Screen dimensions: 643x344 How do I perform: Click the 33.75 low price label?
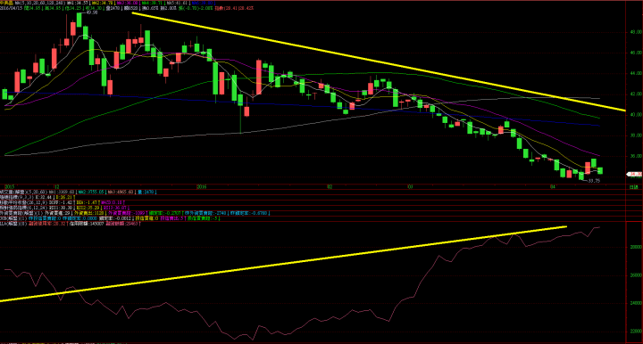pos(594,181)
